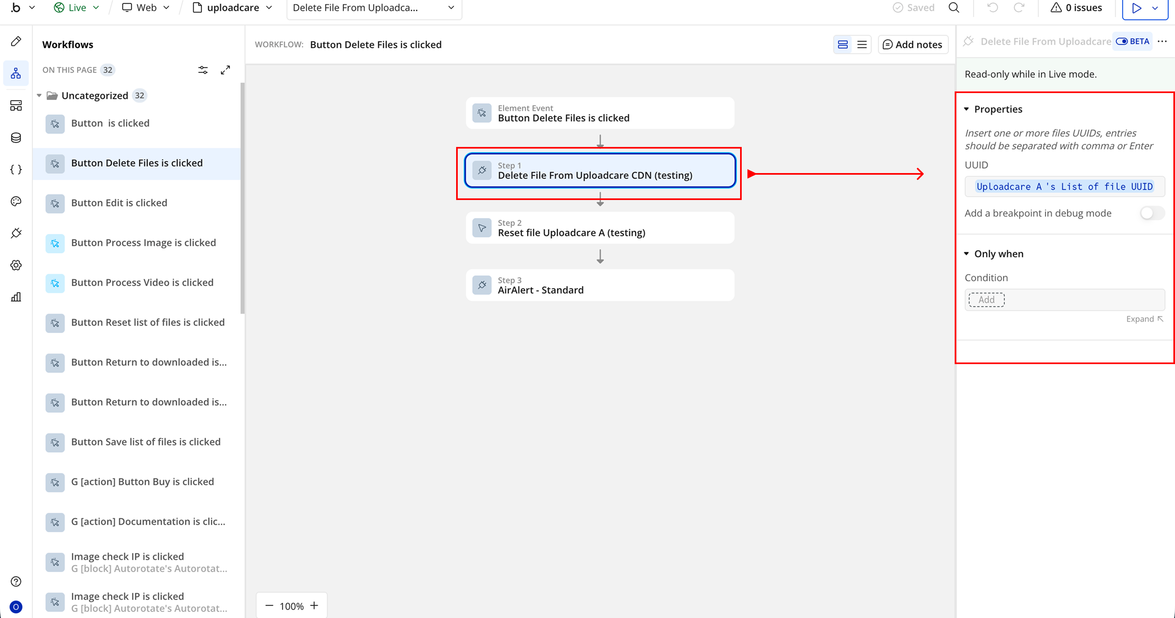1175x618 pixels.
Task: Expand the workflows panel with arrows icon
Action: [x=225, y=70]
